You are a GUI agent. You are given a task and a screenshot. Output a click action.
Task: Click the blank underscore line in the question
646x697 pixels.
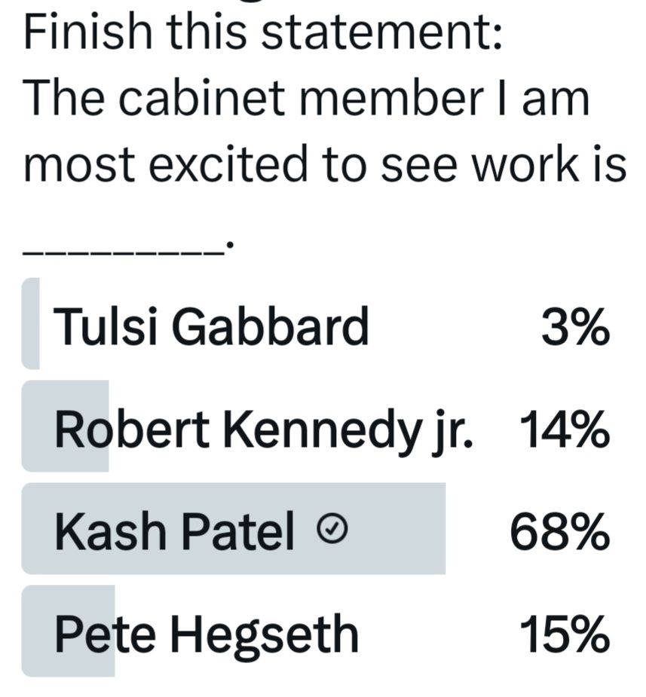click(x=124, y=250)
